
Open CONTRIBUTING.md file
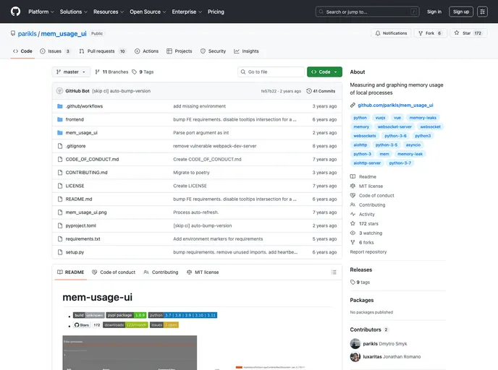86,173
